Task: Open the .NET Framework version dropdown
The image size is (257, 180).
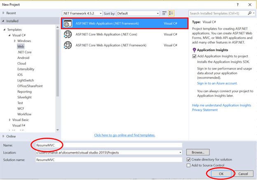Action: pyautogui.click(x=100, y=14)
